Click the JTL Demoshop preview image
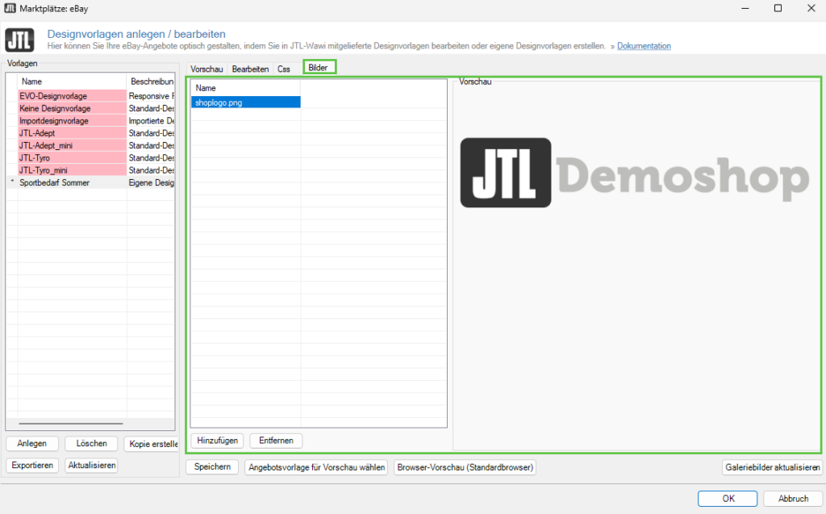The width and height of the screenshot is (826, 514). click(x=634, y=173)
